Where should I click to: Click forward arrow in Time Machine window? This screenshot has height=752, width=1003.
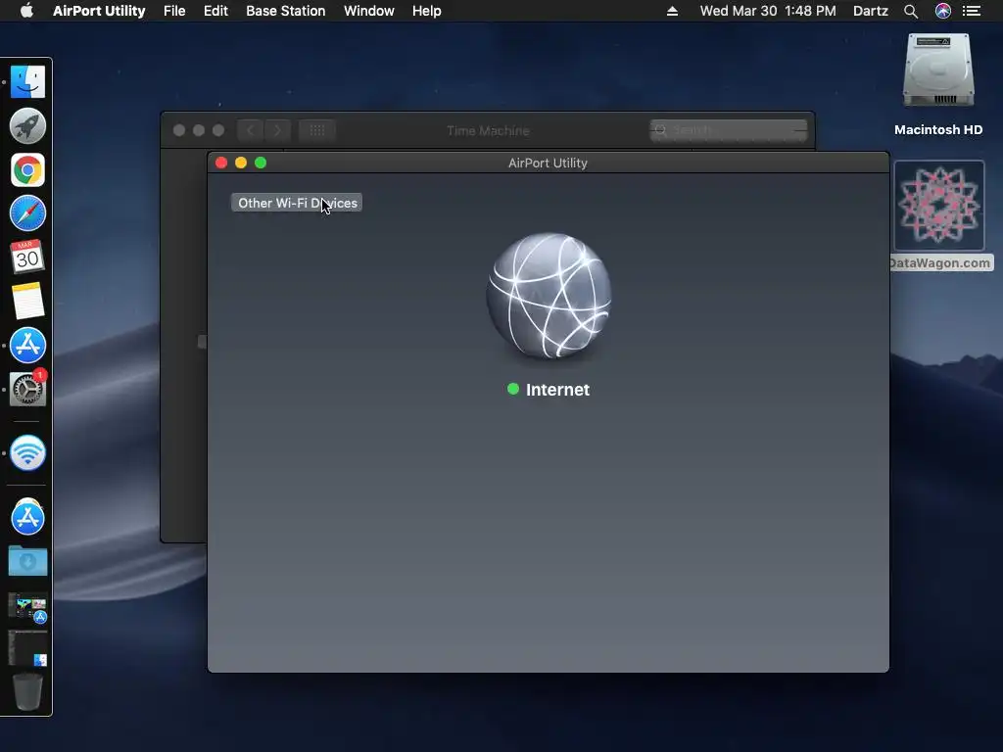click(277, 130)
